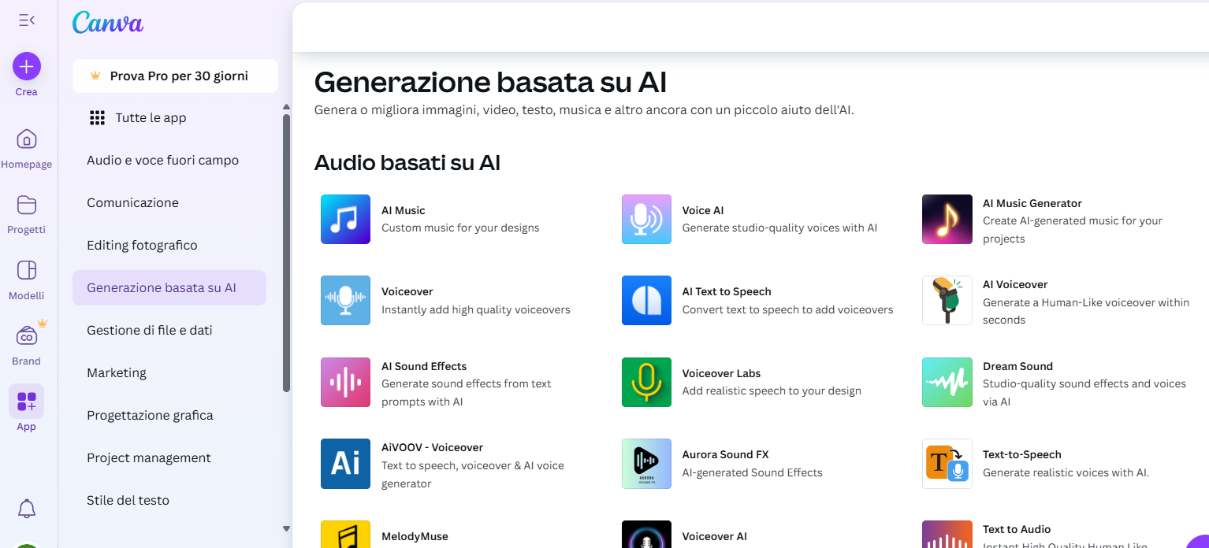Open the AI Text to Speech icon
Screen dimensions: 1209x548
pyautogui.click(x=646, y=300)
